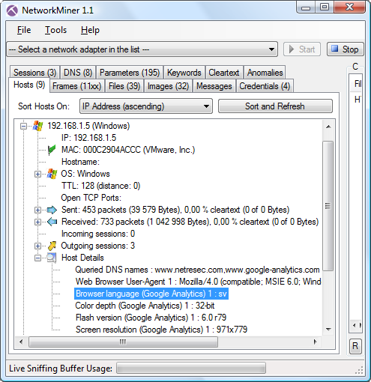Screen dimensions: 371x382
Task: Click the blue Sent packets arrow icon
Action: [52, 210]
